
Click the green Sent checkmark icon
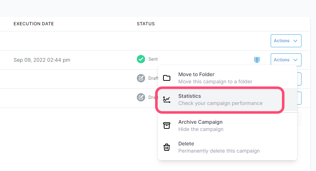click(x=141, y=59)
